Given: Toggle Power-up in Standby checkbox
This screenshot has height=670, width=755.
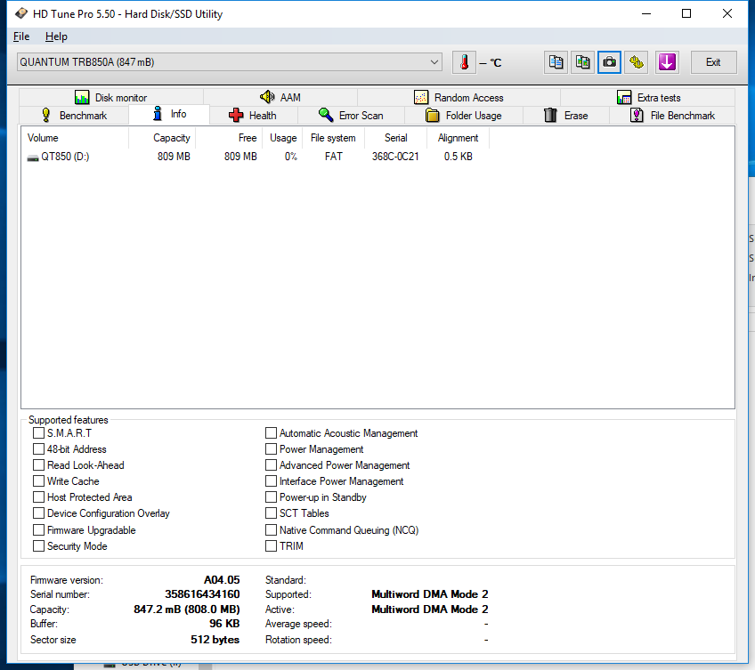Looking at the screenshot, I should 271,496.
